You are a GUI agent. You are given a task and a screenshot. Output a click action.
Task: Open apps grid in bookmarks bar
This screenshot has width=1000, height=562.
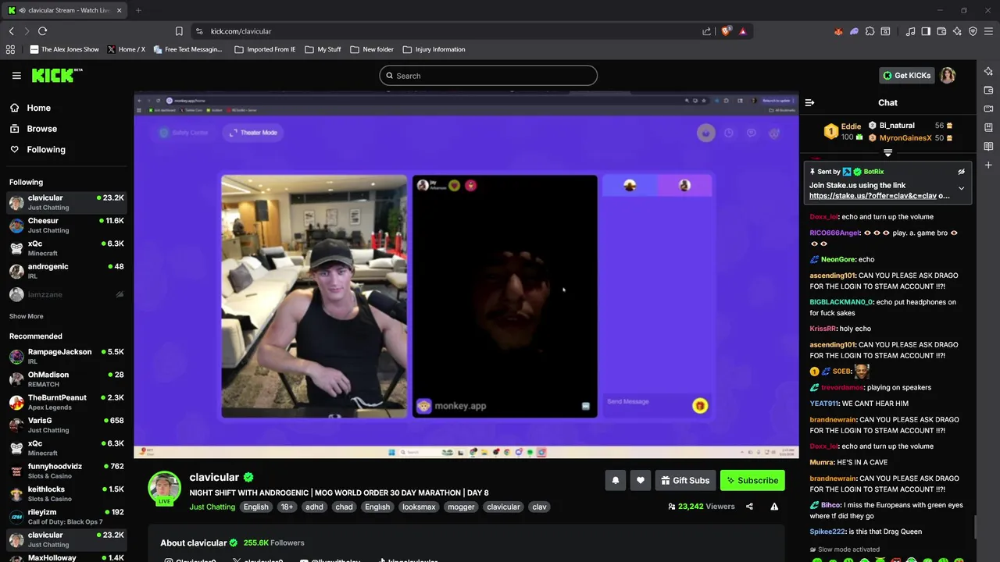tap(10, 49)
